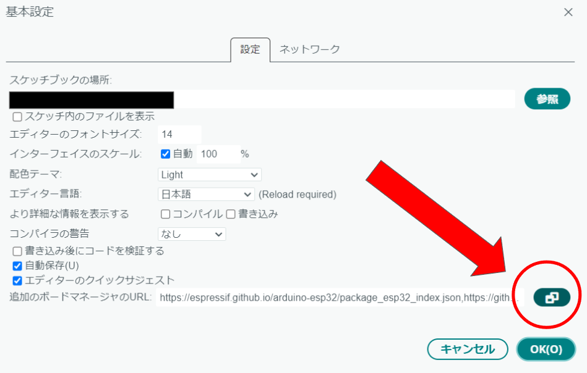Click the スケッチブックの場所 path field
The height and width of the screenshot is (373, 587).
point(262,99)
